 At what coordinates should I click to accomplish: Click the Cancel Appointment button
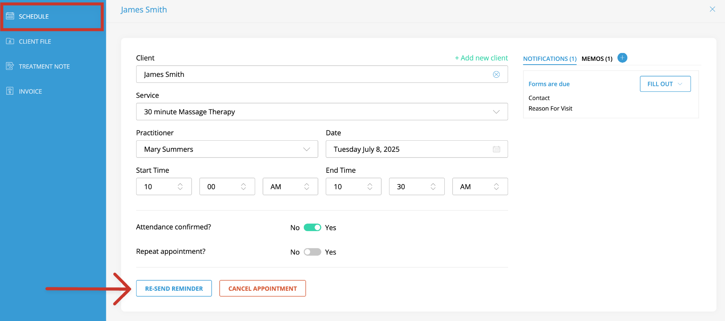(263, 289)
